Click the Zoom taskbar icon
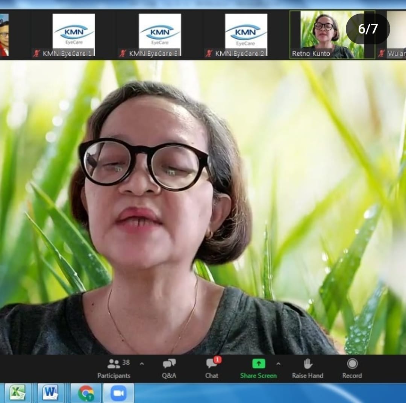The image size is (406, 403). click(118, 393)
